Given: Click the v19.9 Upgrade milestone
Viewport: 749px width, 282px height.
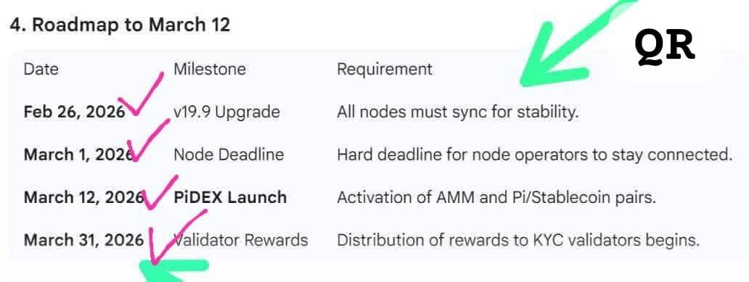Looking at the screenshot, I should tap(227, 112).
